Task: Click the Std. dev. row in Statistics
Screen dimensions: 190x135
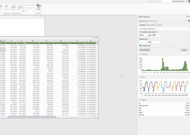Action: 164,115
